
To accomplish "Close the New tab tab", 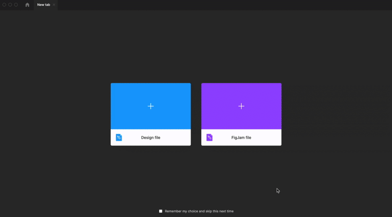I will (54, 5).
